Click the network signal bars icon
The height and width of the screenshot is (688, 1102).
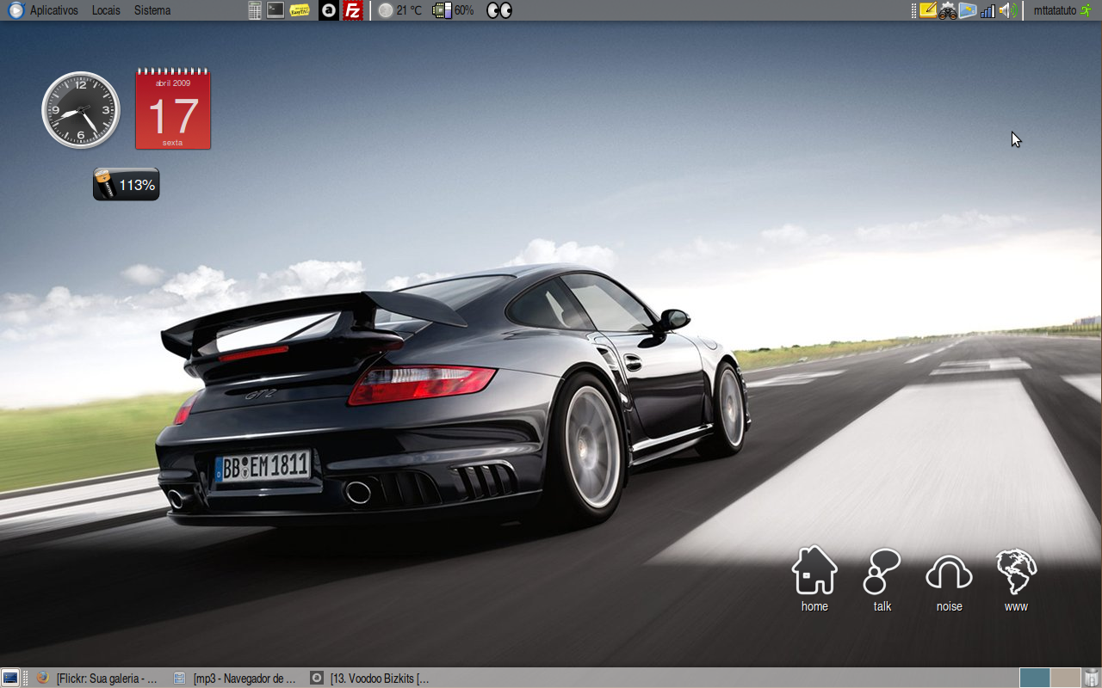(987, 10)
